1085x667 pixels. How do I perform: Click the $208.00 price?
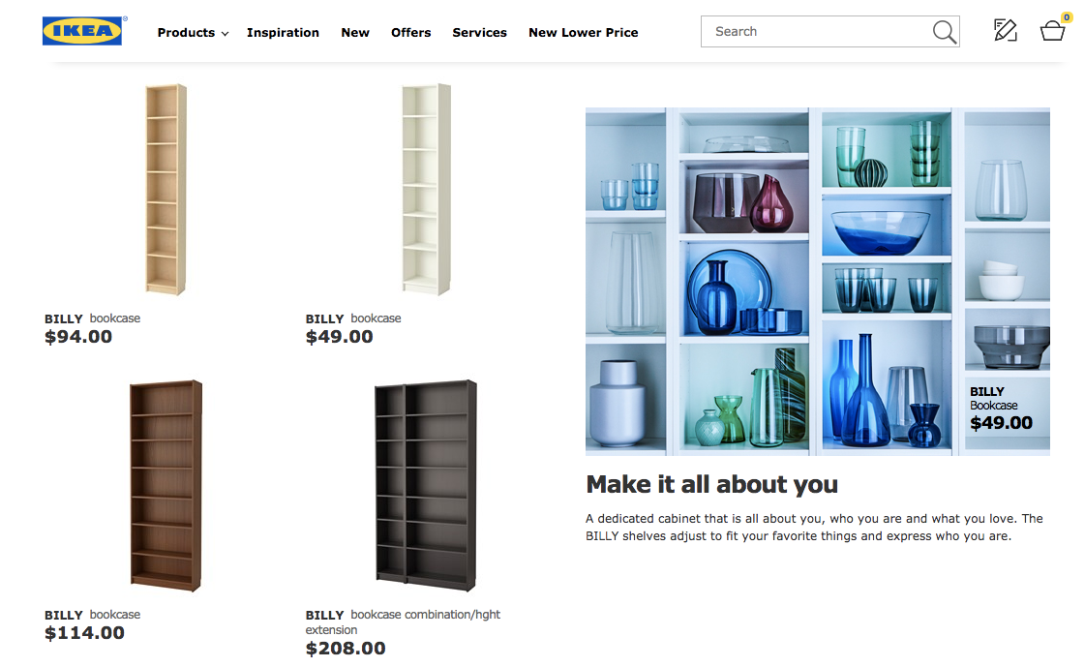coord(346,649)
